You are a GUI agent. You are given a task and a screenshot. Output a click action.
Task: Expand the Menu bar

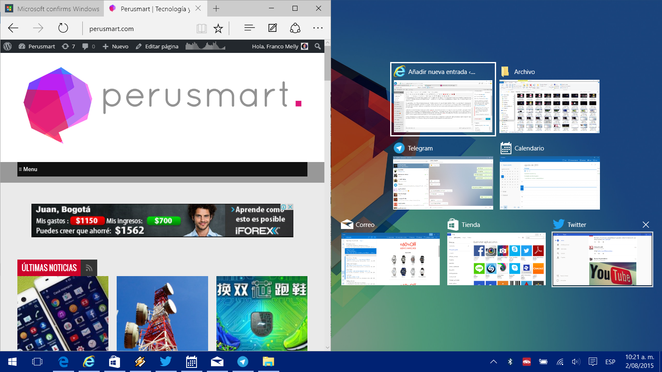162,169
